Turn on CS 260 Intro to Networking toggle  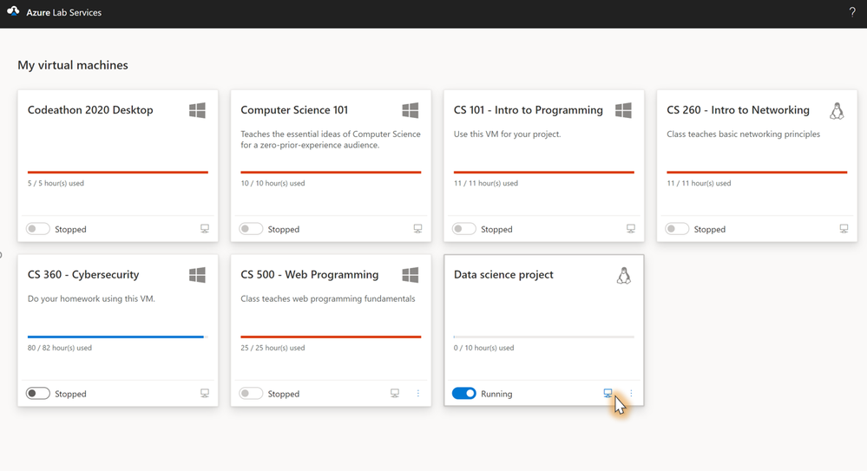tap(677, 229)
